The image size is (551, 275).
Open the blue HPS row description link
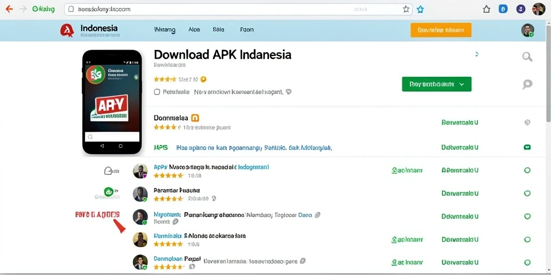point(254,148)
